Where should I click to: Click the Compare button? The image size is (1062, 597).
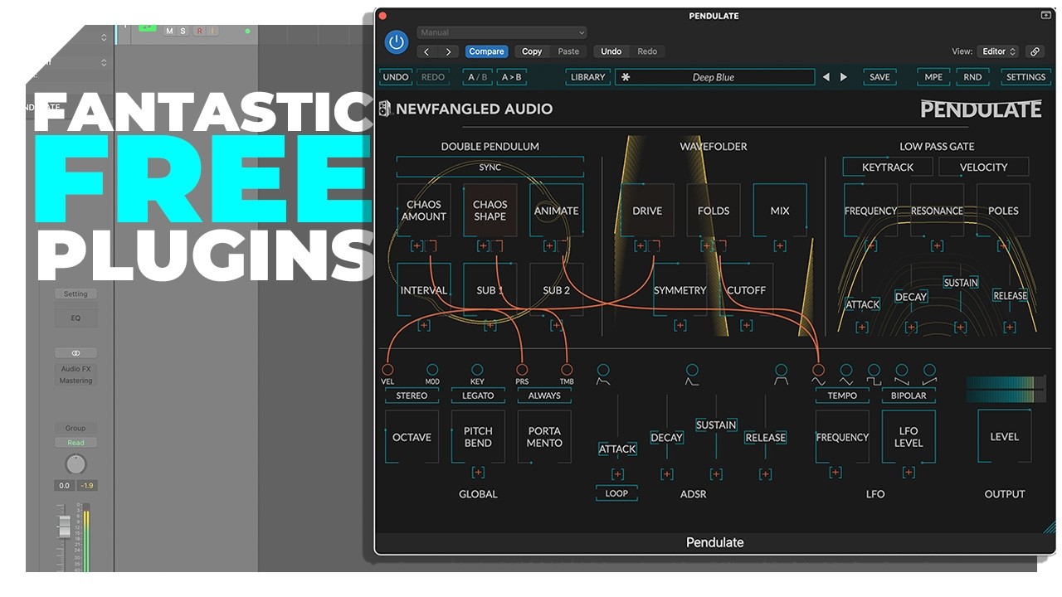pyautogui.click(x=486, y=51)
